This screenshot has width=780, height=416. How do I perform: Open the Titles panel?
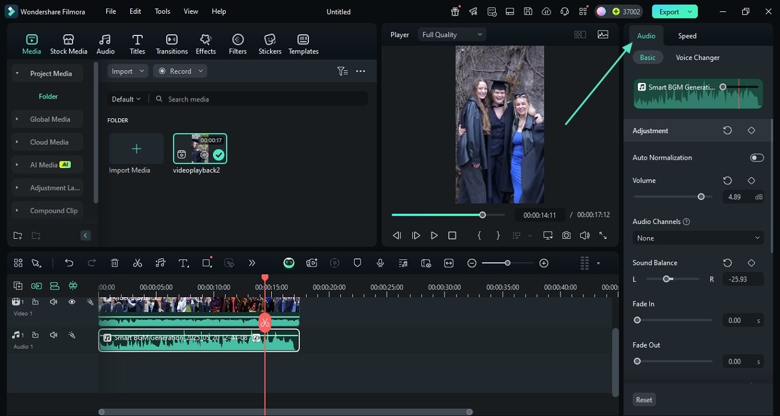(x=137, y=44)
